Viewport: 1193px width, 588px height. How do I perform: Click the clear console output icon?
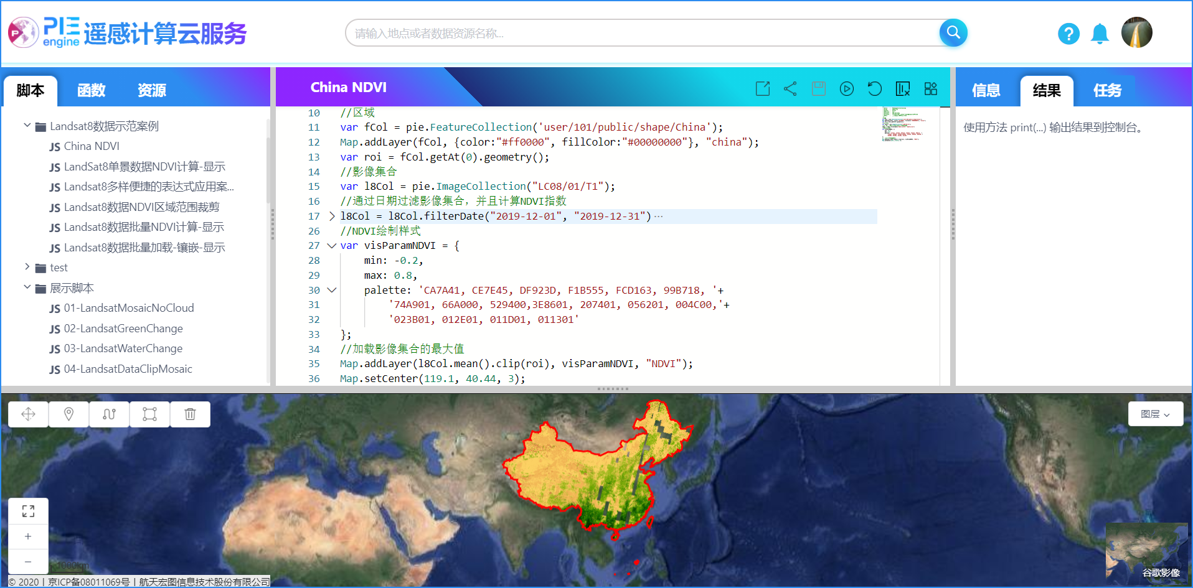point(902,89)
